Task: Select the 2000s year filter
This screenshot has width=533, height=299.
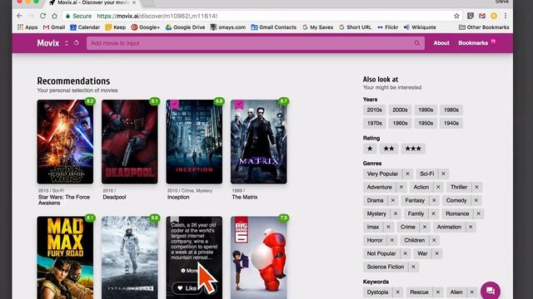Action: pos(400,110)
